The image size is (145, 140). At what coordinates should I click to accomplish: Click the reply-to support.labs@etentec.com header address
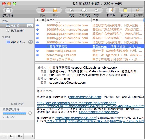(67, 83)
